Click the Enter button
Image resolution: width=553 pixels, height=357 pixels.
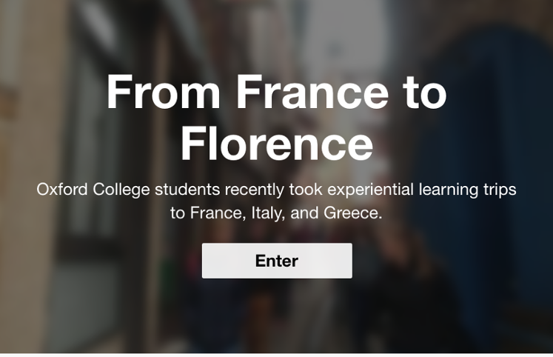point(276,261)
